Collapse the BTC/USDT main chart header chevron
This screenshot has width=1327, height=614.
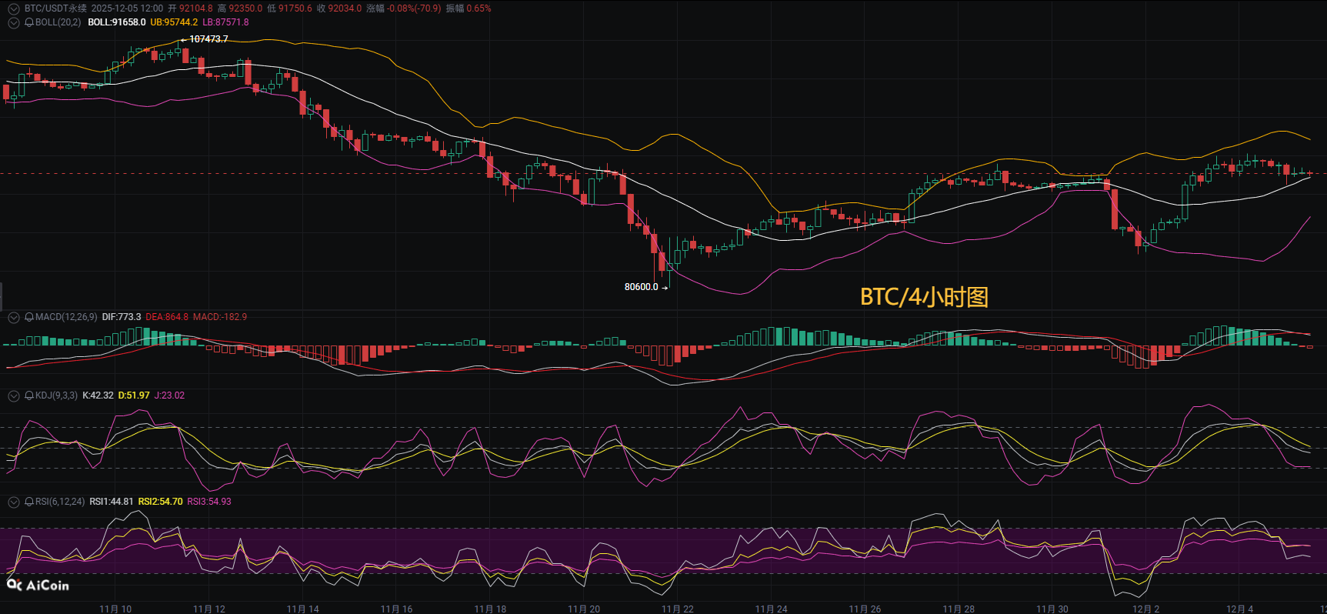pyautogui.click(x=13, y=8)
